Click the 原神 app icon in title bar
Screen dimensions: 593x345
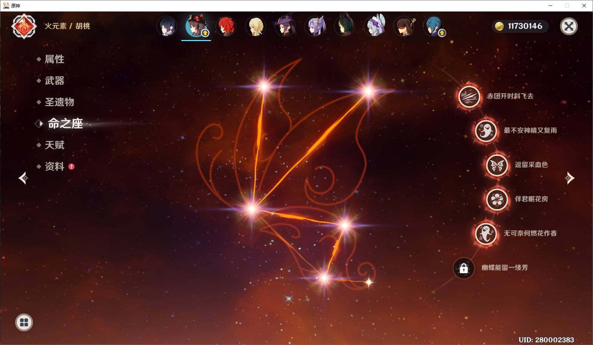coord(6,6)
